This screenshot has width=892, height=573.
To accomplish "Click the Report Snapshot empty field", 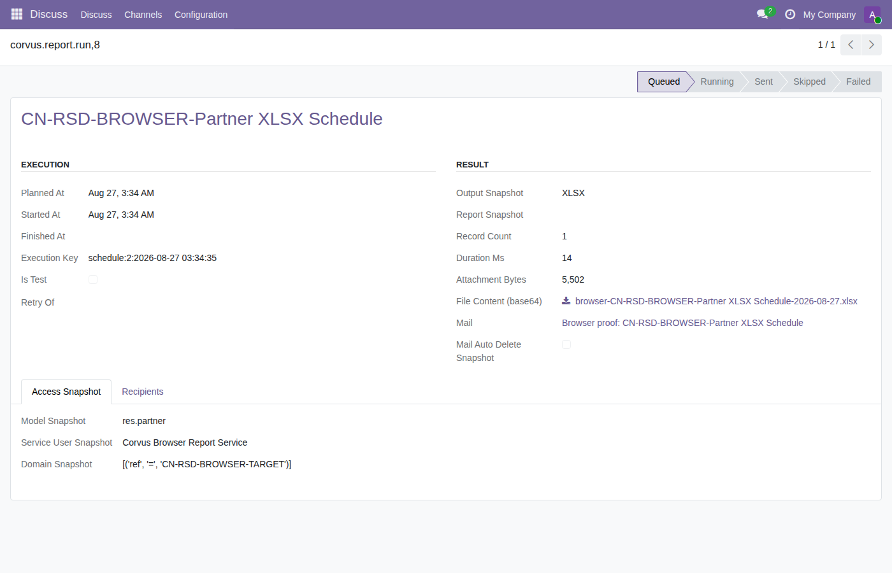I will click(x=716, y=215).
